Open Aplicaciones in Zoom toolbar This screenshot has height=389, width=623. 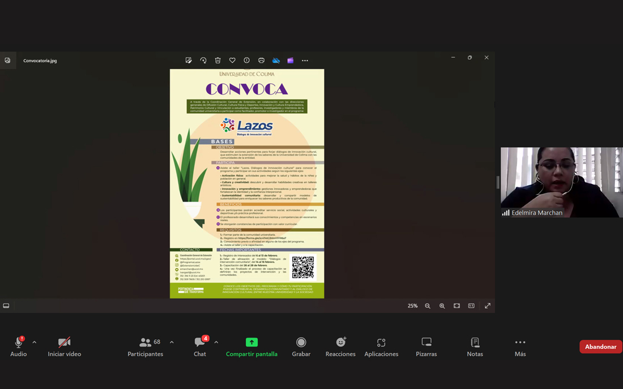[381, 346]
